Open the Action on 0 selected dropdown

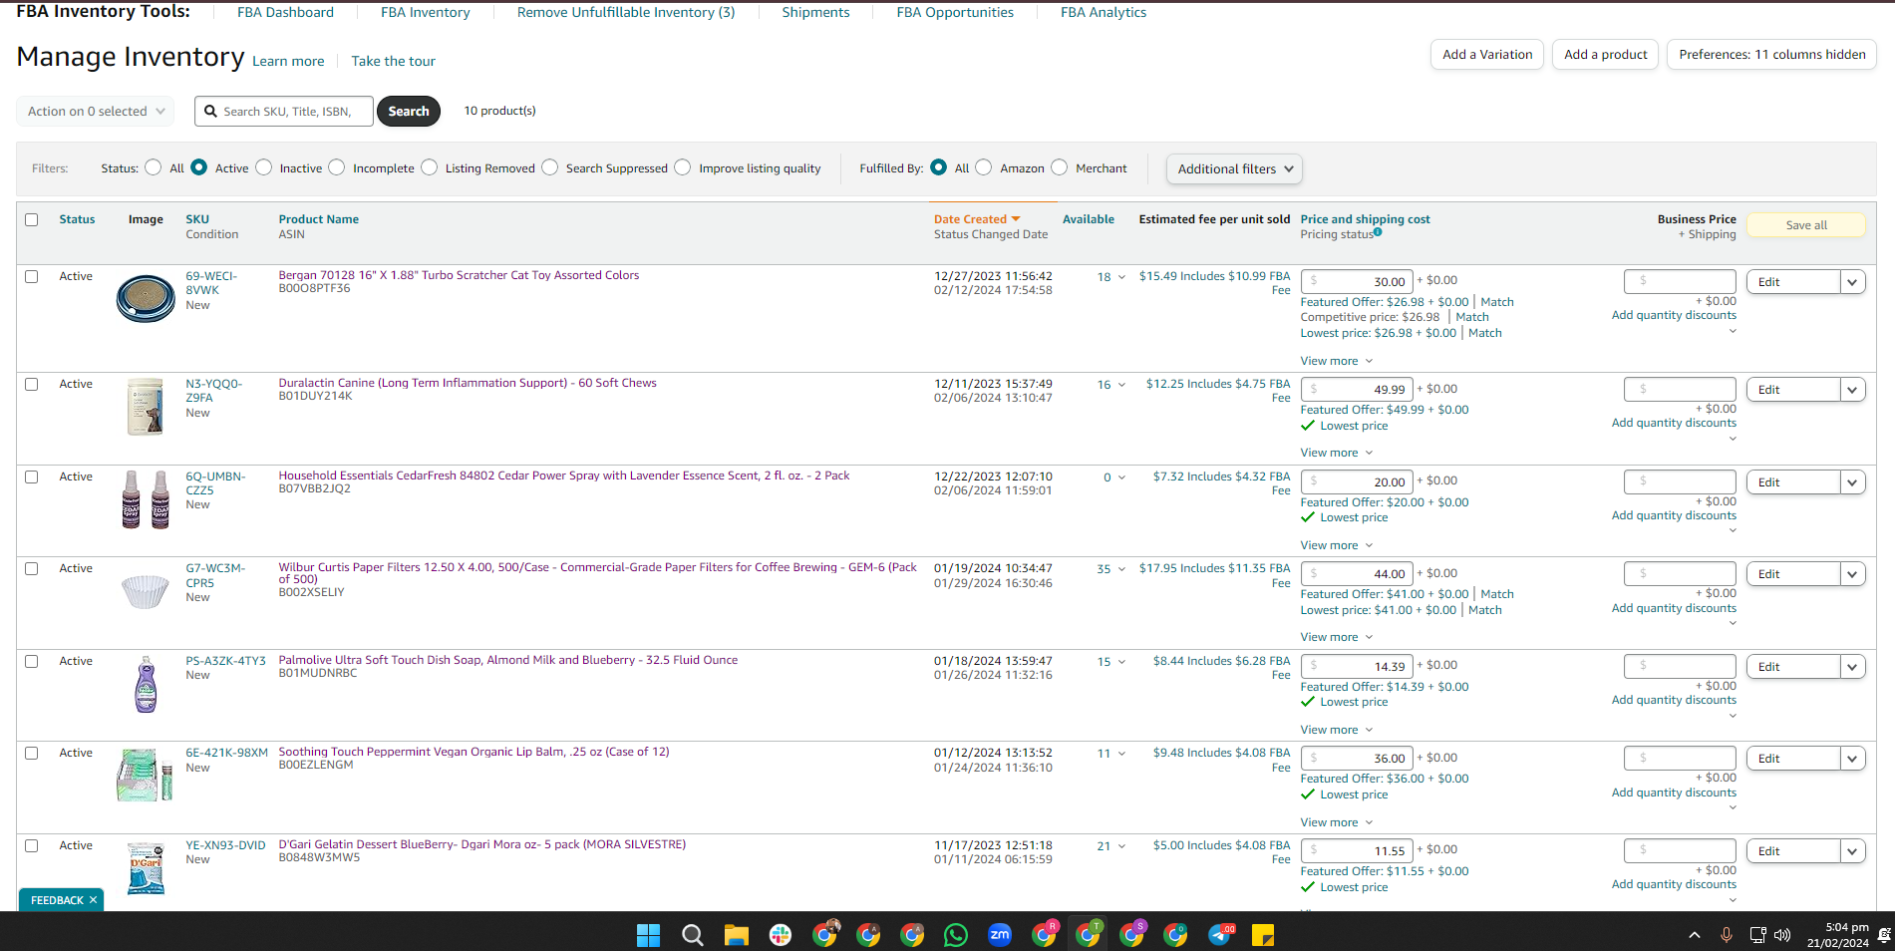[96, 111]
